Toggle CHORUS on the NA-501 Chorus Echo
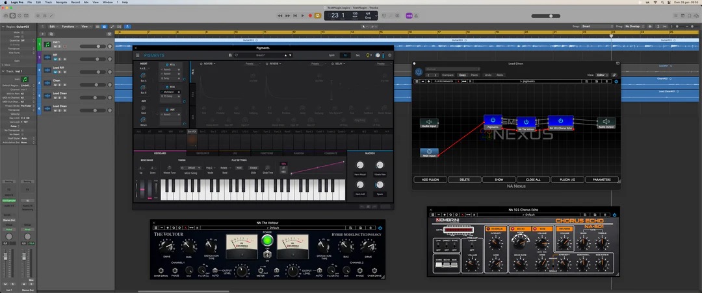The width and height of the screenshot is (702, 293). (x=495, y=229)
